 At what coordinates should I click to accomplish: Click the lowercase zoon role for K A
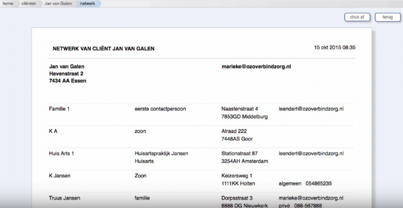click(140, 131)
